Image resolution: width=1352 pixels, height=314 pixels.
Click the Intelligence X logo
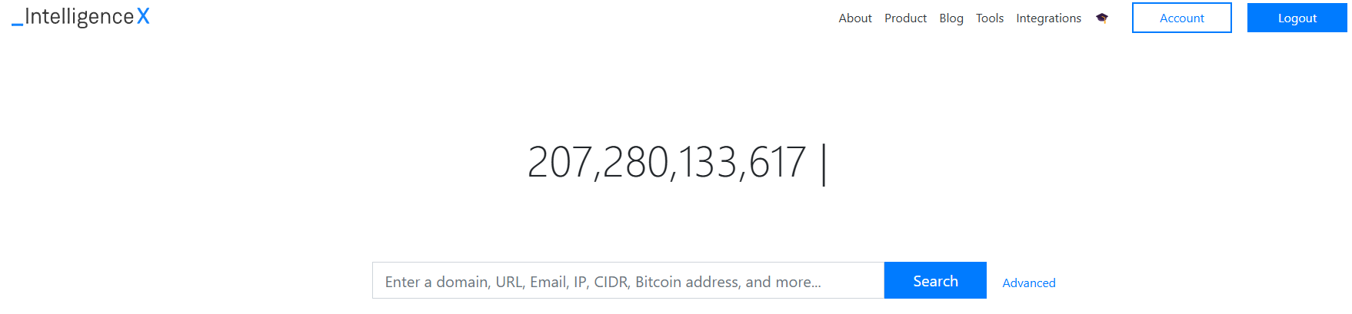click(x=81, y=17)
